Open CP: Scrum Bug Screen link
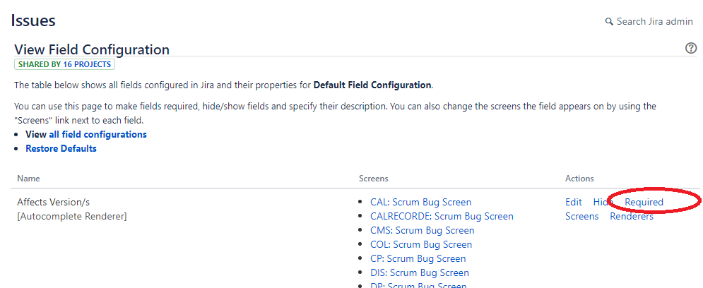This screenshot has width=703, height=288. tap(418, 259)
